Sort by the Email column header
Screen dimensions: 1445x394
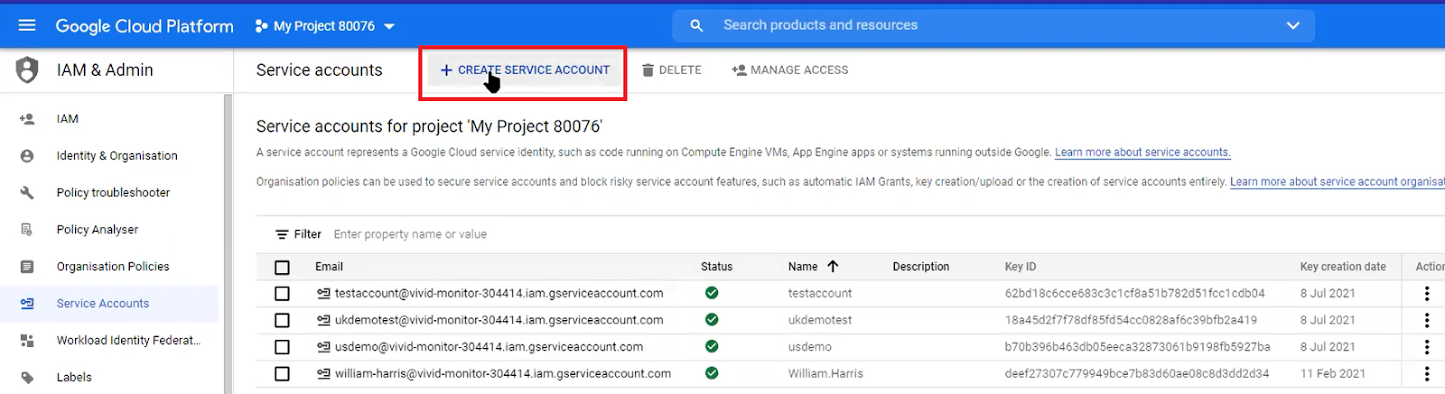coord(329,267)
